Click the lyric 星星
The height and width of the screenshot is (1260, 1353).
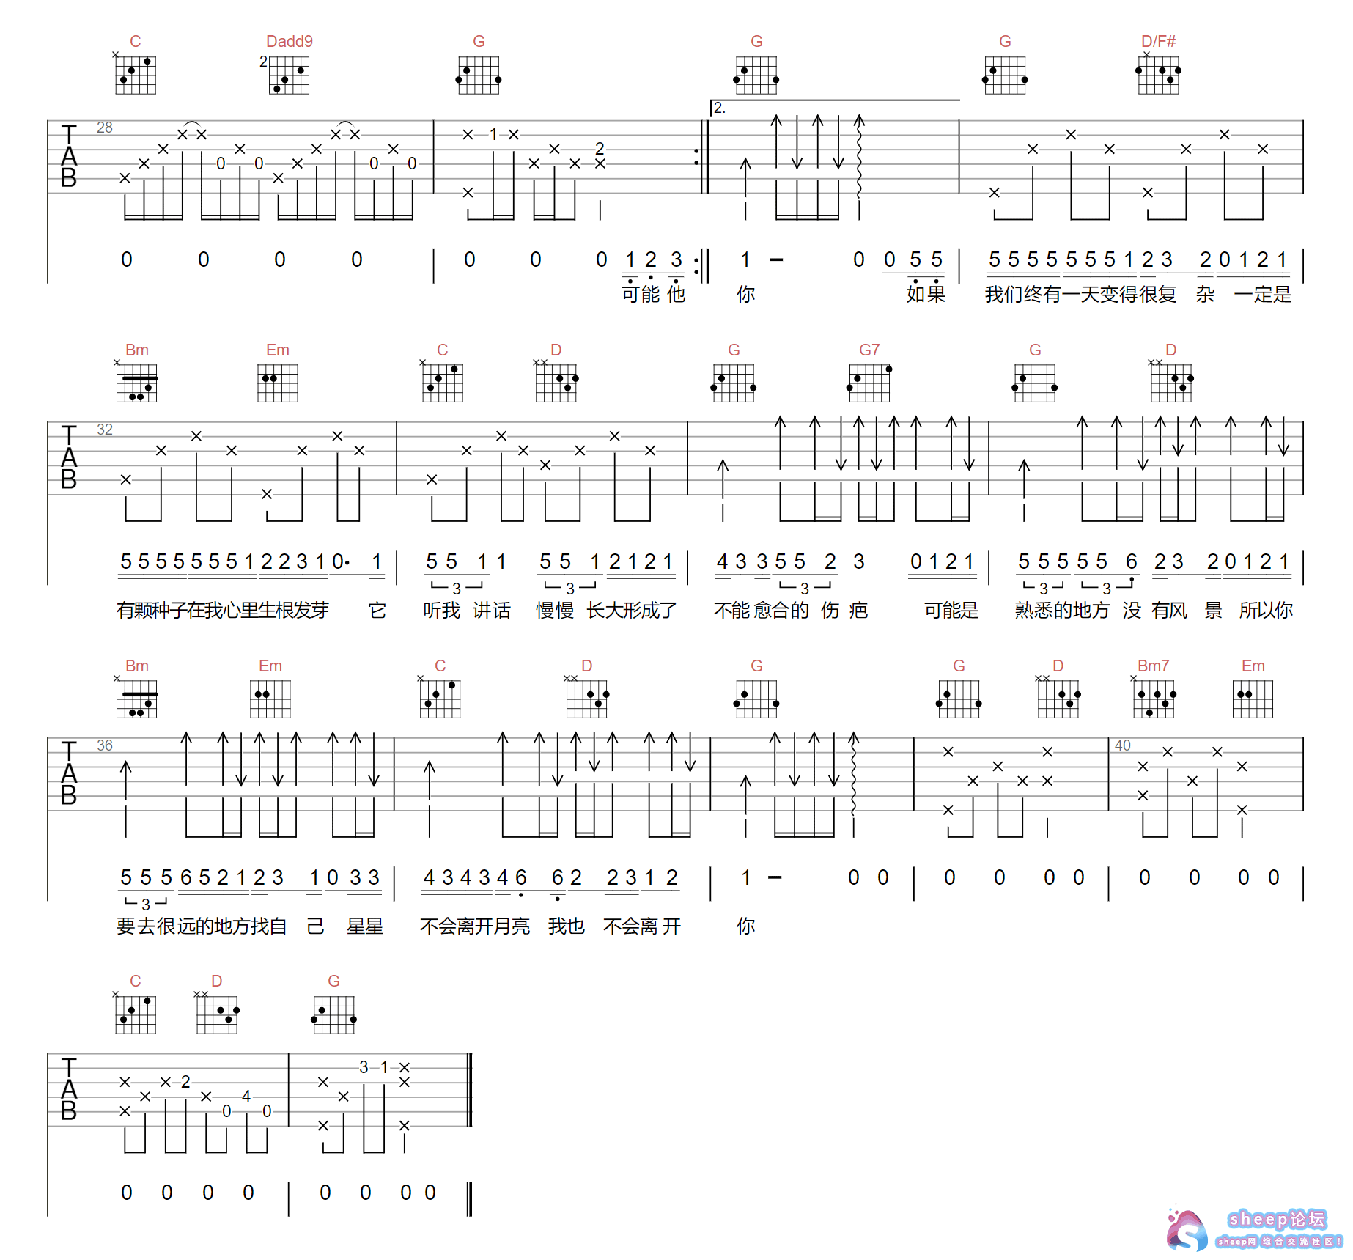[x=365, y=926]
